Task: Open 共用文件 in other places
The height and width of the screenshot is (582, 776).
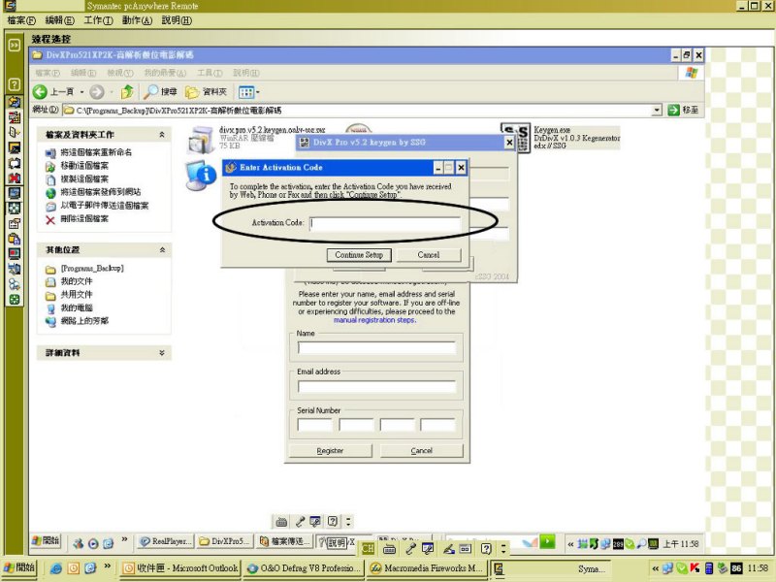Action: coord(77,295)
